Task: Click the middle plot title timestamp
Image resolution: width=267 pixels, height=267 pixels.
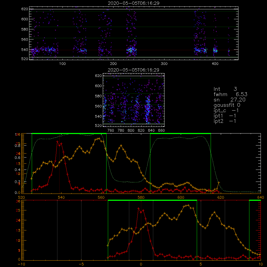Action: tap(133, 70)
